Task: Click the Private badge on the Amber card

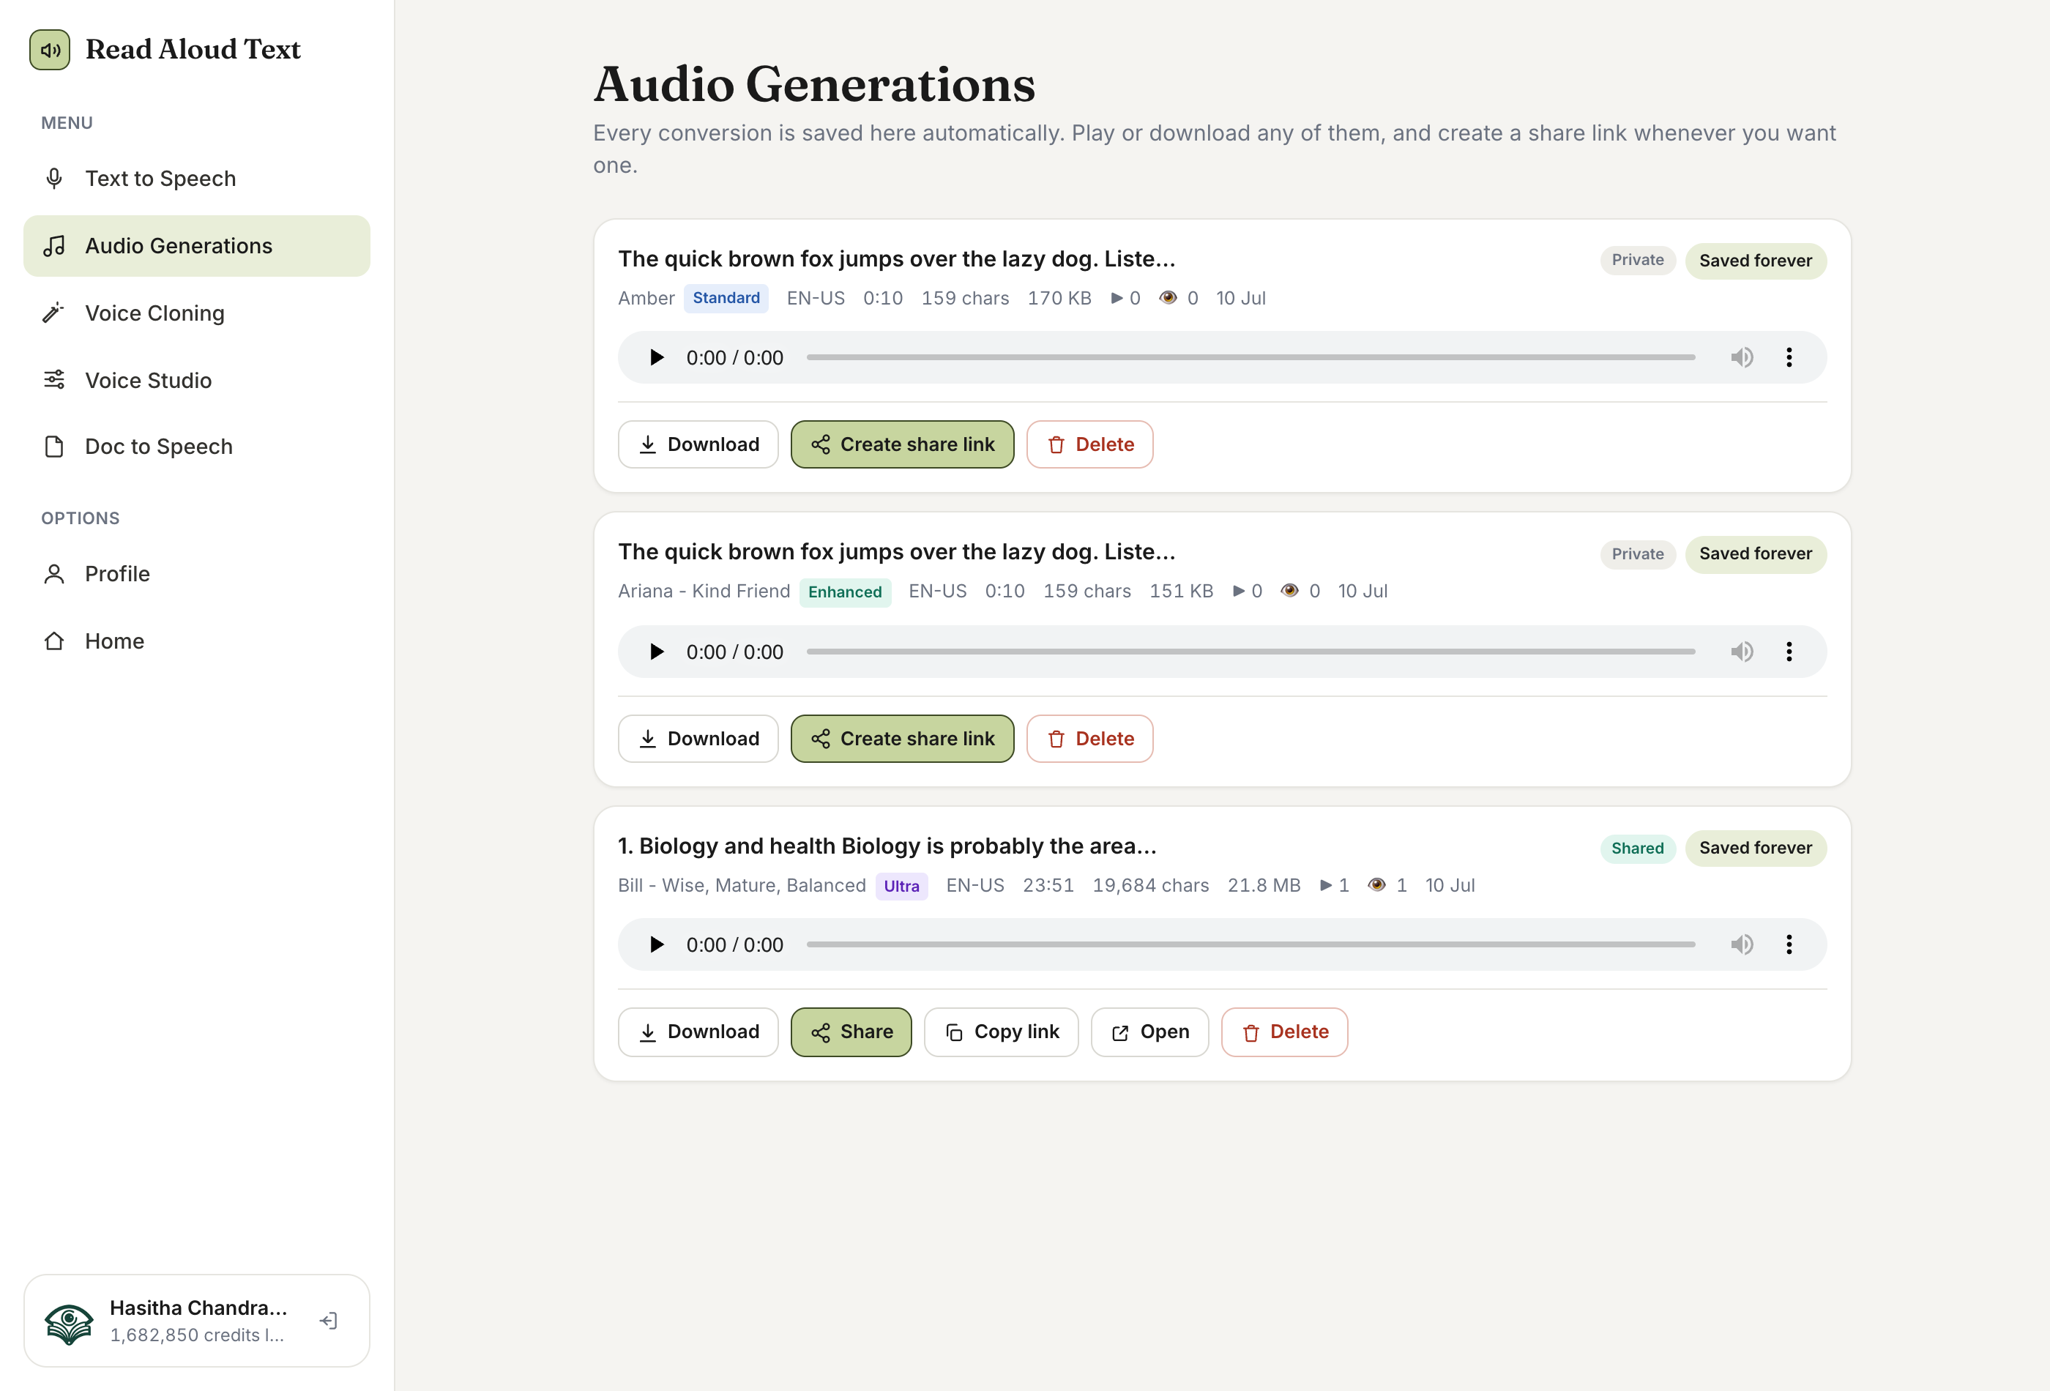Action: (1638, 260)
